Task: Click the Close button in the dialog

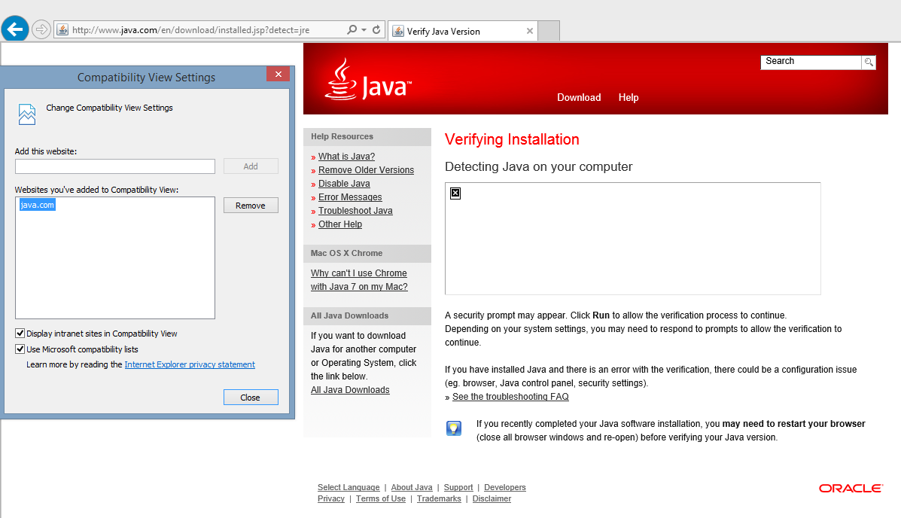Action: coord(251,398)
